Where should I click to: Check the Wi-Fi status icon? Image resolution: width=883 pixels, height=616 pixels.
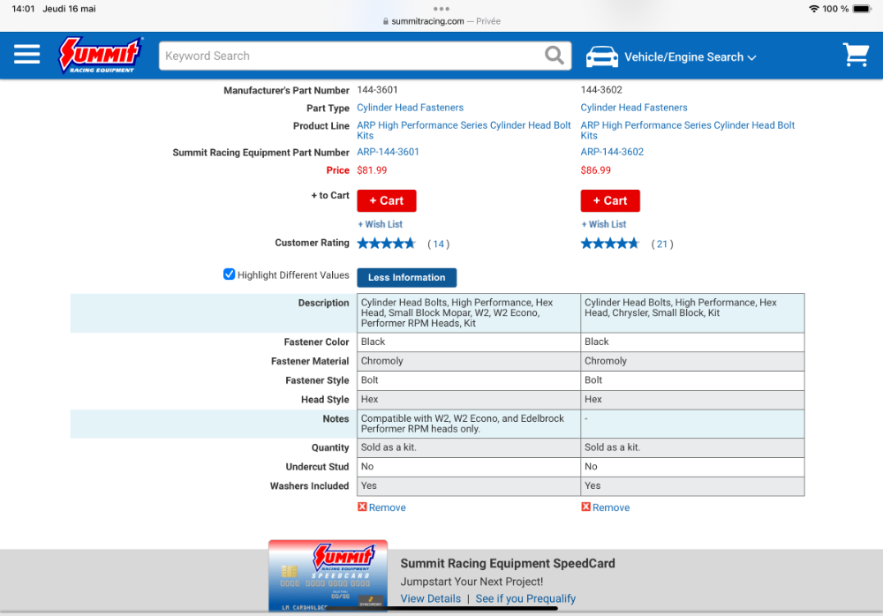pyautogui.click(x=814, y=9)
